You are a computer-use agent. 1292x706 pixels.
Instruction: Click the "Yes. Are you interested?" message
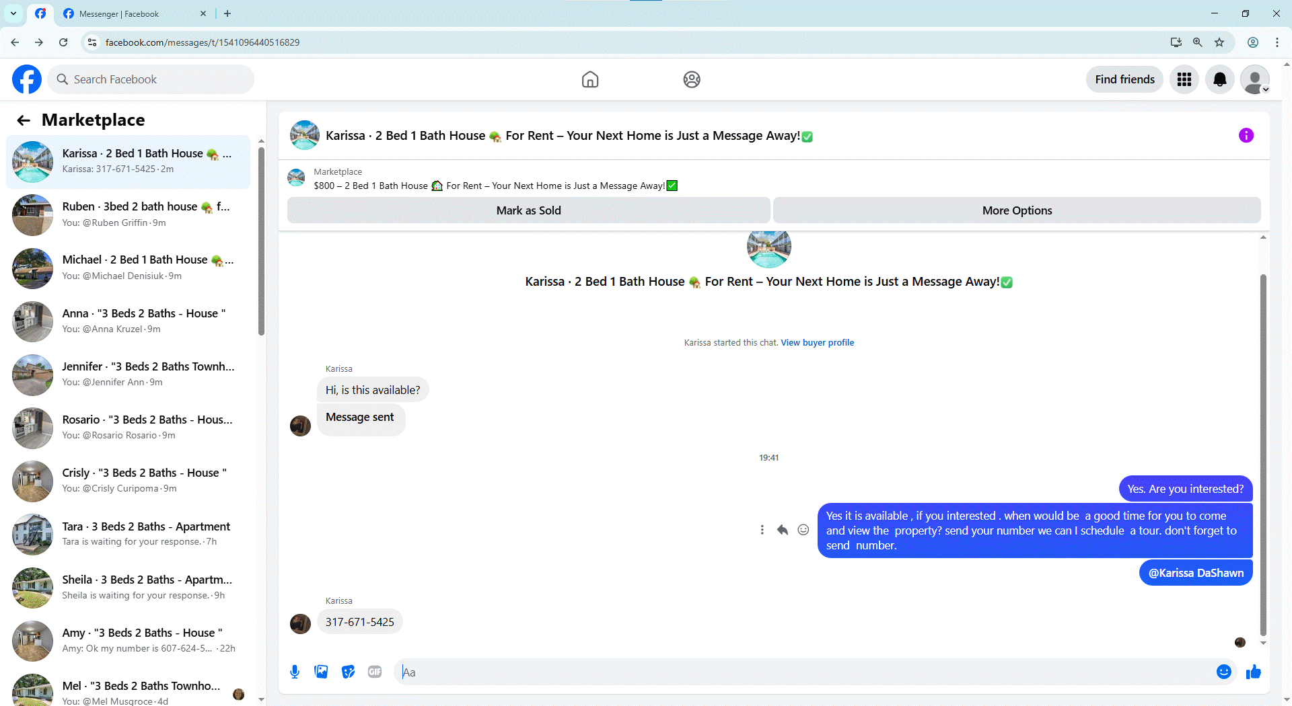click(1186, 489)
